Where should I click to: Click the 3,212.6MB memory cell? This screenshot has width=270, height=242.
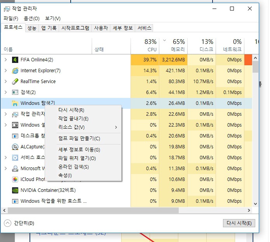click(x=173, y=60)
